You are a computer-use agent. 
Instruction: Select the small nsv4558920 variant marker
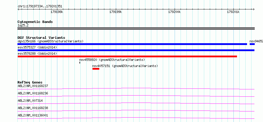point(80,63)
